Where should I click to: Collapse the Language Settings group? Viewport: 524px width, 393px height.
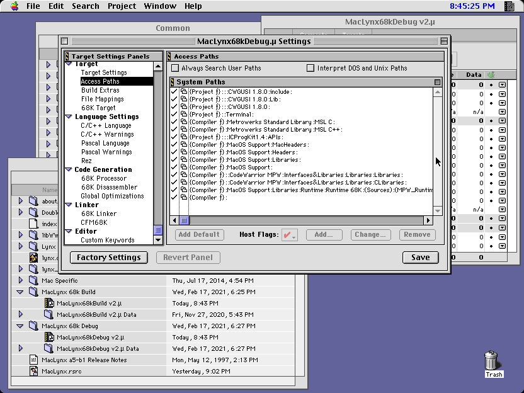[x=69, y=117]
